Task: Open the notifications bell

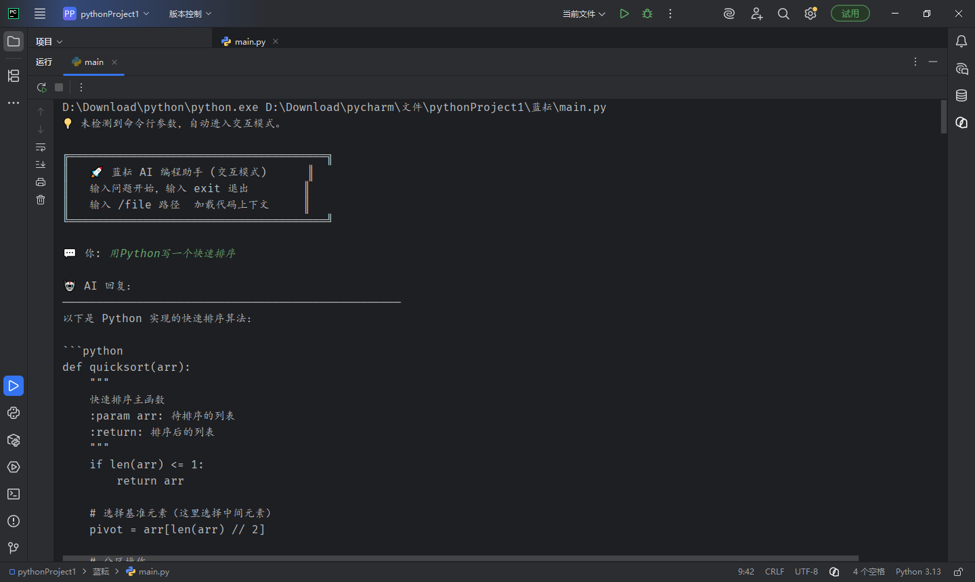Action: (961, 41)
